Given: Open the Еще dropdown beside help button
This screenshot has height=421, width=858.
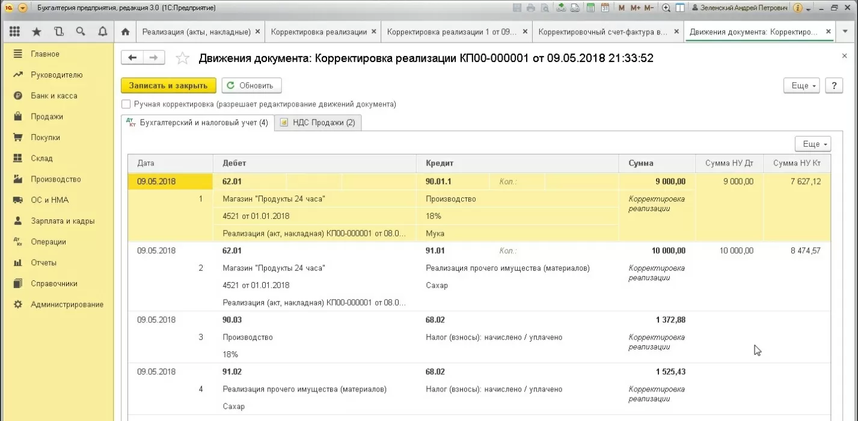Looking at the screenshot, I should [801, 85].
